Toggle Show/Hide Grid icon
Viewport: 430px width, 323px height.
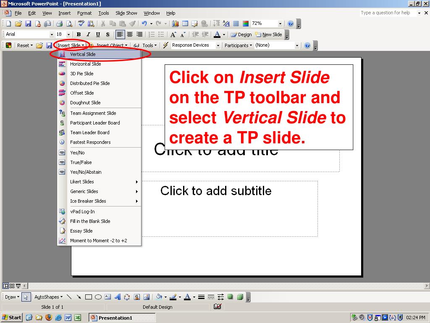236,24
